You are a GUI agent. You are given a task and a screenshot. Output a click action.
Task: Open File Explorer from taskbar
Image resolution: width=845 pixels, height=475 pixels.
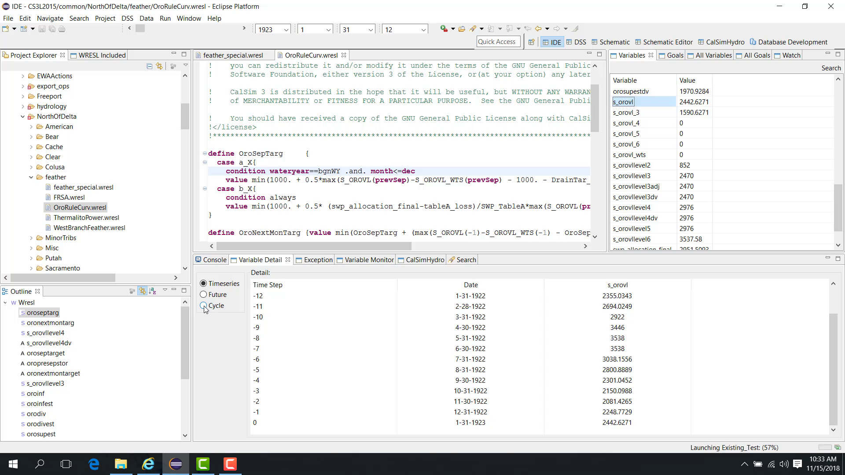coord(121,464)
